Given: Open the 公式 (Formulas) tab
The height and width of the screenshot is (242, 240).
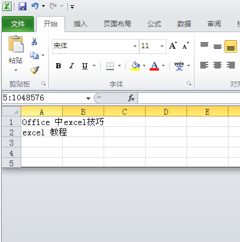Looking at the screenshot, I should point(154,24).
